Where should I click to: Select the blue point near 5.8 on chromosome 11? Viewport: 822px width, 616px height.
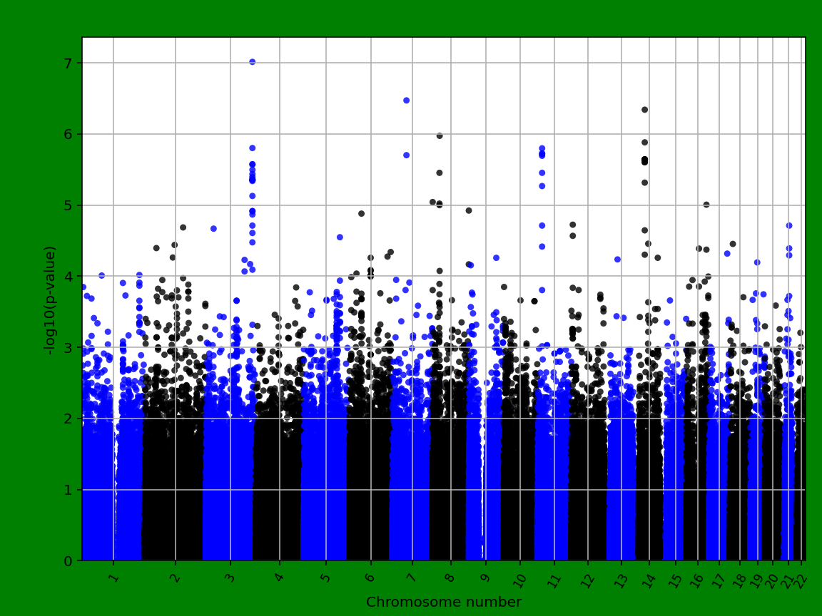pyautogui.click(x=541, y=149)
